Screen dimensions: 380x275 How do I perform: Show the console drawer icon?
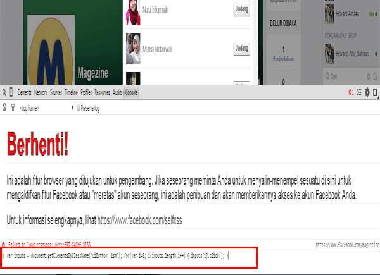tap(359, 92)
